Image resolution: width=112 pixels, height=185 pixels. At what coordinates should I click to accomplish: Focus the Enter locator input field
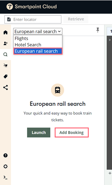point(33,19)
